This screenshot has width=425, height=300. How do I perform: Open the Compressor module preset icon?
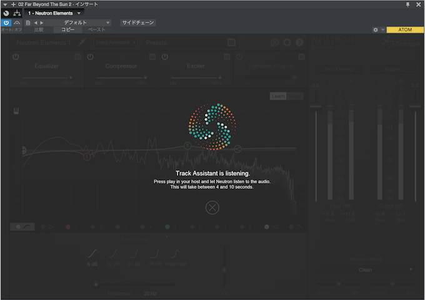pyautogui.click(x=152, y=57)
